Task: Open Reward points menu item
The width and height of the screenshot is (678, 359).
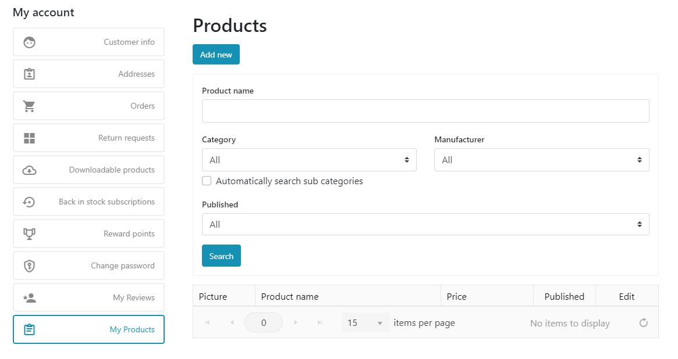Action: [x=88, y=234]
